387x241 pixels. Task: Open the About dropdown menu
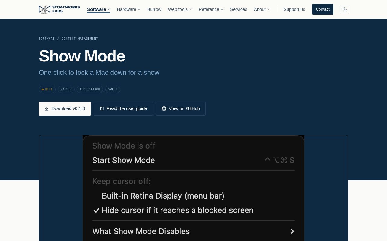click(262, 9)
